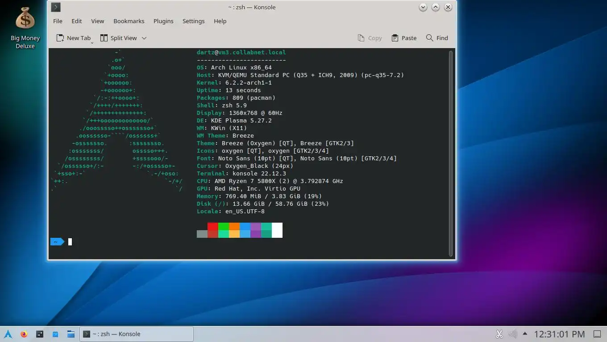607x342 pixels.
Task: Click the 'Shell: zsh 5.9' line
Action: pos(222,105)
